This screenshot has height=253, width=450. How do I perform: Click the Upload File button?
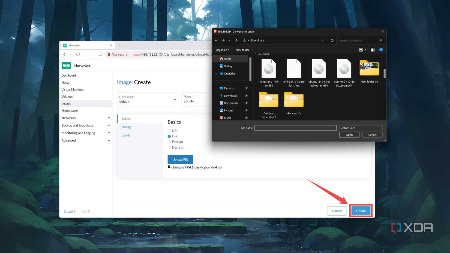point(180,159)
